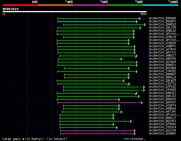181x141 pixels.
Task: Click the yellow gap marker on B9N3I2 row
Action: (135, 94)
